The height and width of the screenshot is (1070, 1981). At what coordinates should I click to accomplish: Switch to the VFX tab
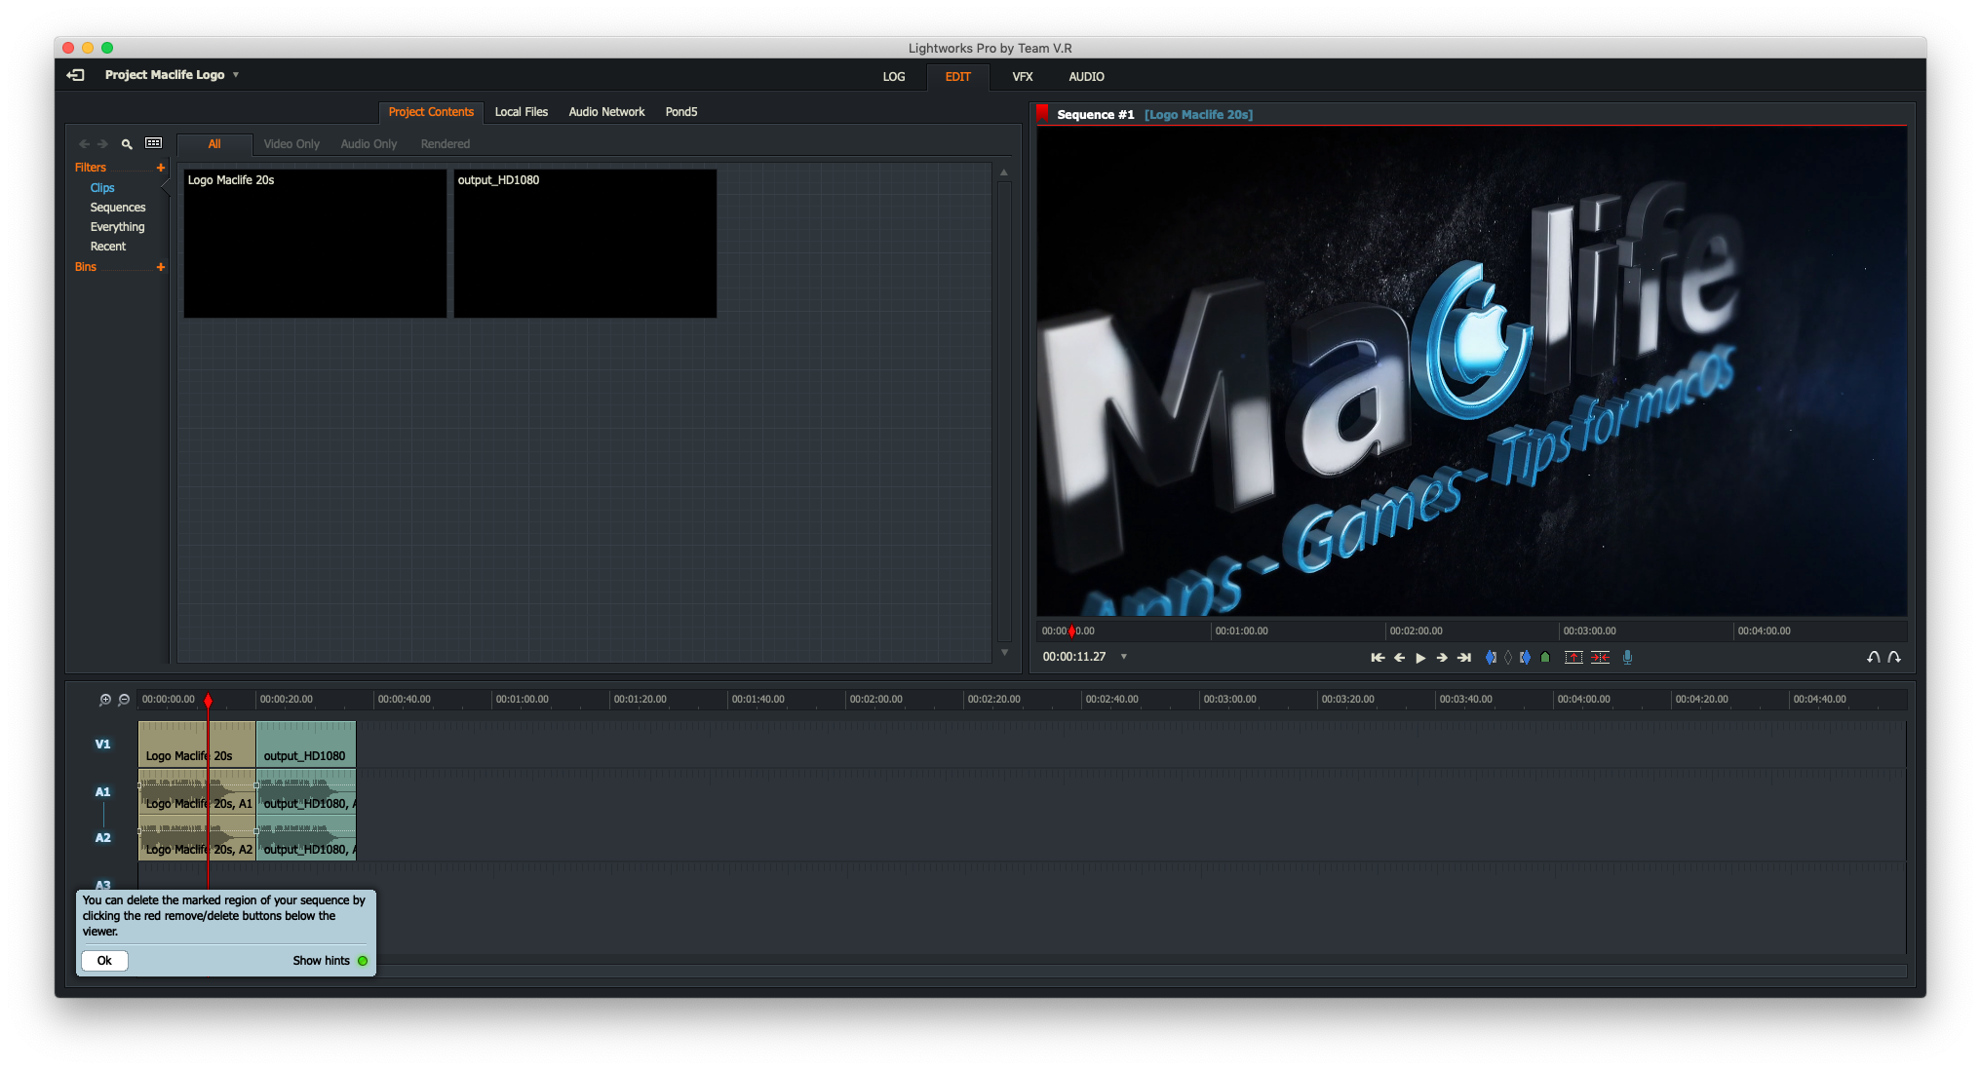(x=1022, y=76)
